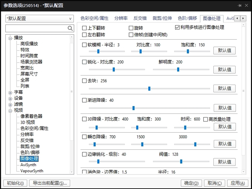Reset 锐化 row with 默认值 button

(x=224, y=70)
